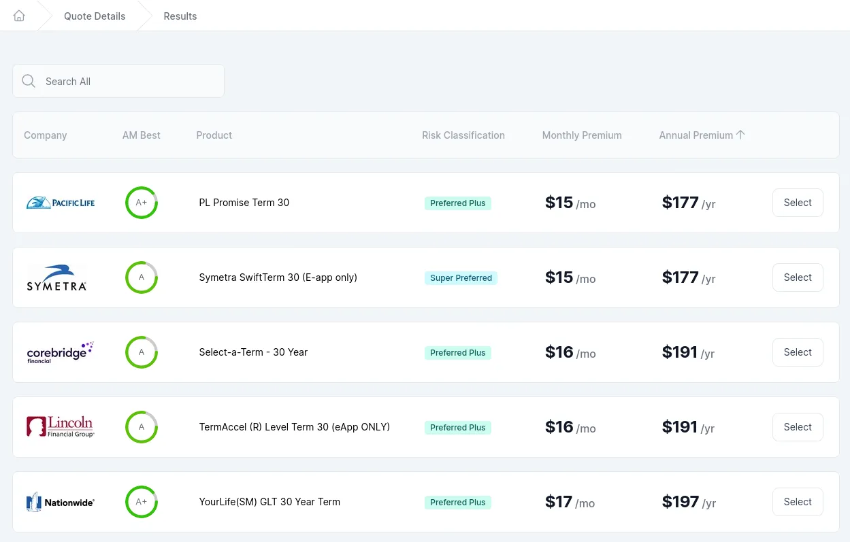Viewport: 850px width, 542px height.
Task: Click the Annual Premium sort arrow
Action: click(x=740, y=135)
